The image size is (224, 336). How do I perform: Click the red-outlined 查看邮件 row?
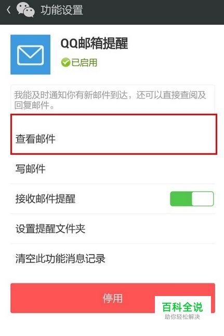pyautogui.click(x=114, y=135)
